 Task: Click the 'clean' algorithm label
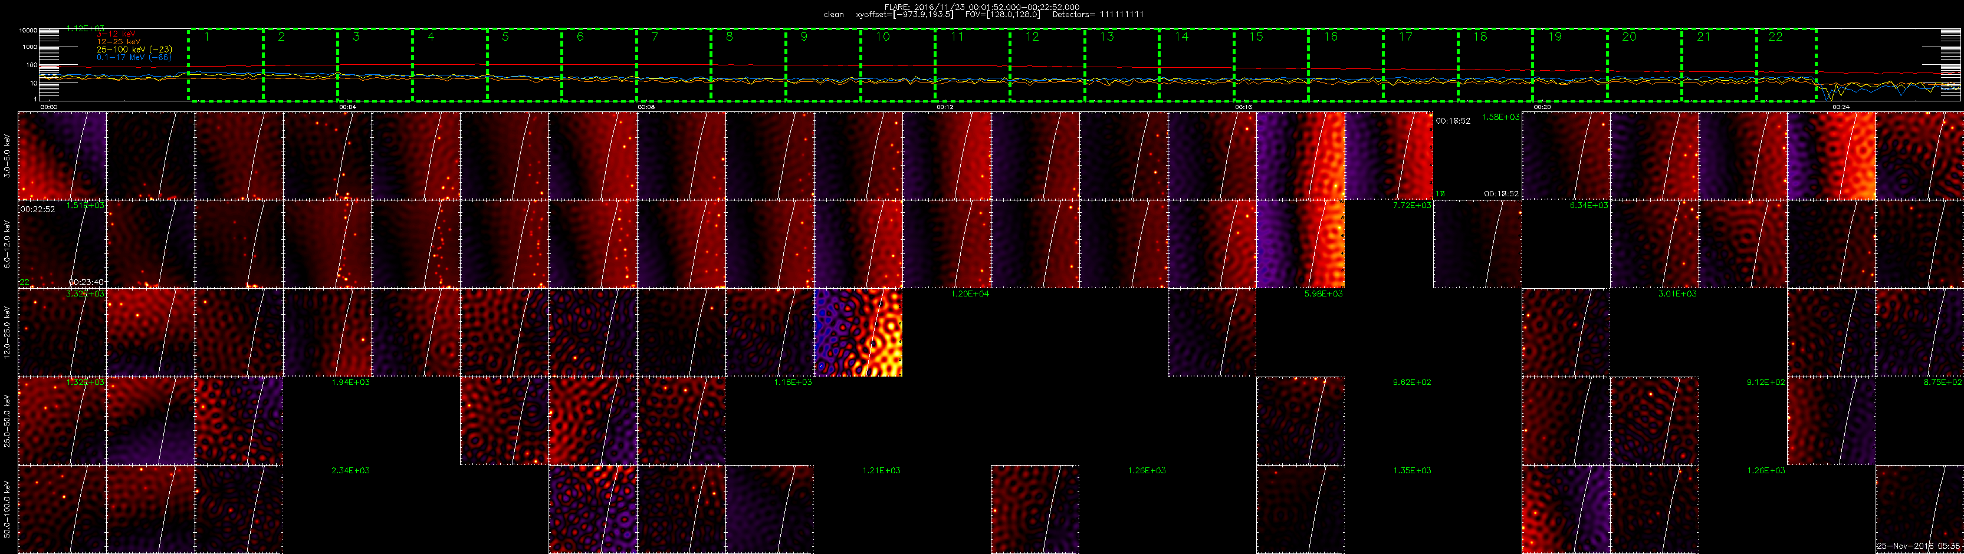point(834,15)
